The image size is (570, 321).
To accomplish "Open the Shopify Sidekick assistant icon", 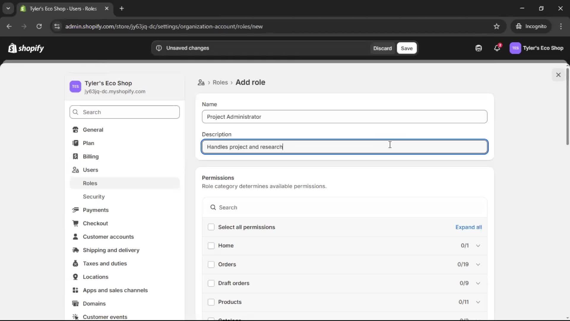I will [478, 48].
